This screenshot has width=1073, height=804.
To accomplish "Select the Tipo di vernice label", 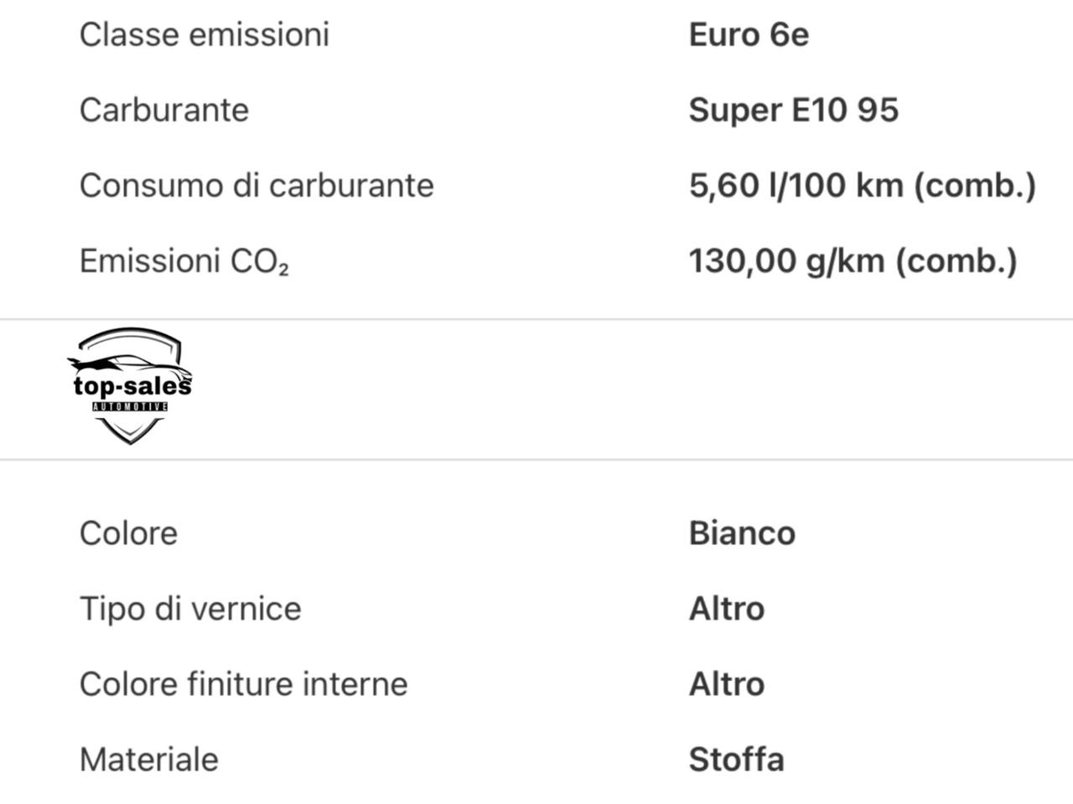I will [x=189, y=609].
